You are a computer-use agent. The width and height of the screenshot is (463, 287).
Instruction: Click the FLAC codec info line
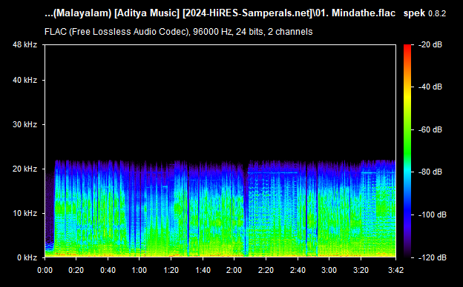(x=178, y=32)
